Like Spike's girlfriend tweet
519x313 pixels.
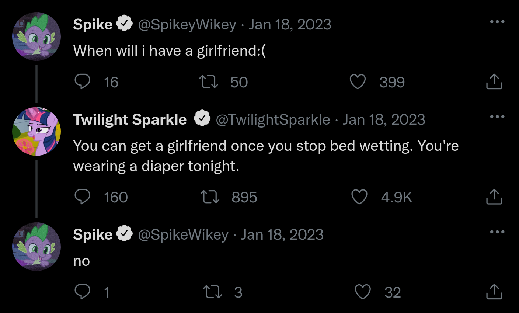click(x=358, y=81)
